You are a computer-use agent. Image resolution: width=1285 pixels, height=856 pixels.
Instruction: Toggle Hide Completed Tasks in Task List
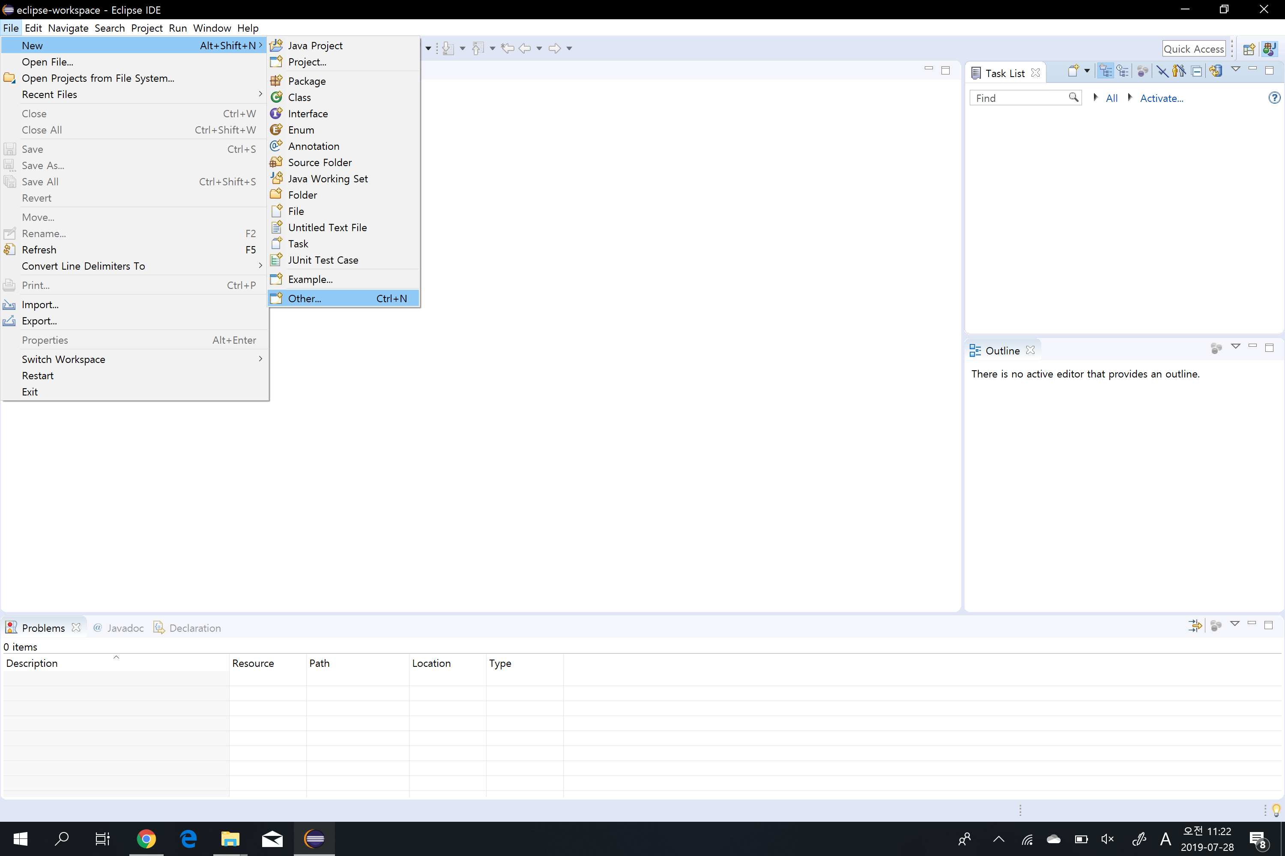(x=1162, y=71)
